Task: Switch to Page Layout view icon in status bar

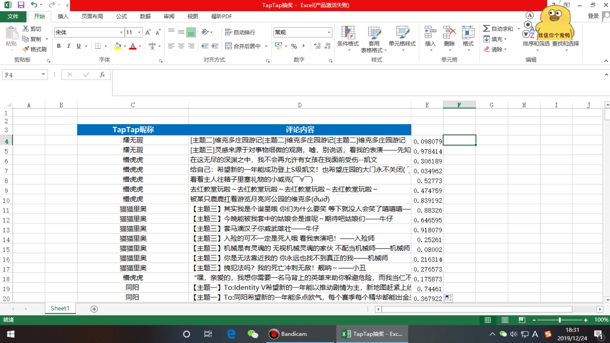Action: point(505,320)
